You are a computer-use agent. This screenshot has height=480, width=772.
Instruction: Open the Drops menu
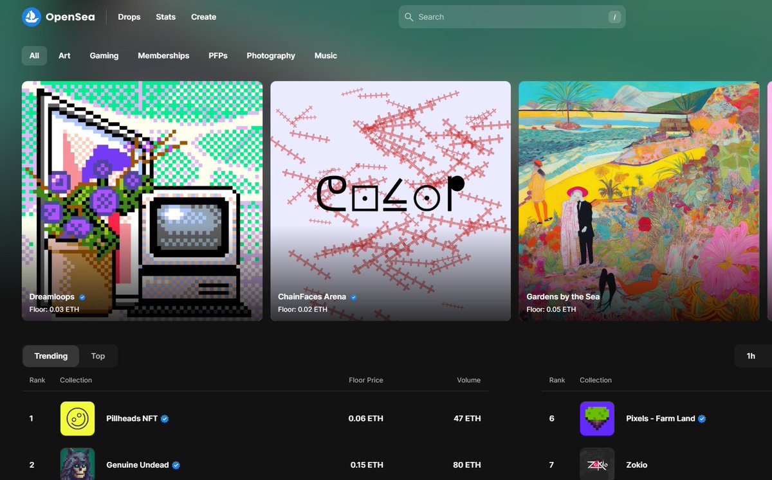click(129, 17)
